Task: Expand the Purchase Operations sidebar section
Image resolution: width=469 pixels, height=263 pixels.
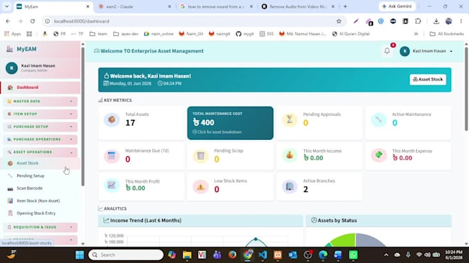Action: click(40, 139)
